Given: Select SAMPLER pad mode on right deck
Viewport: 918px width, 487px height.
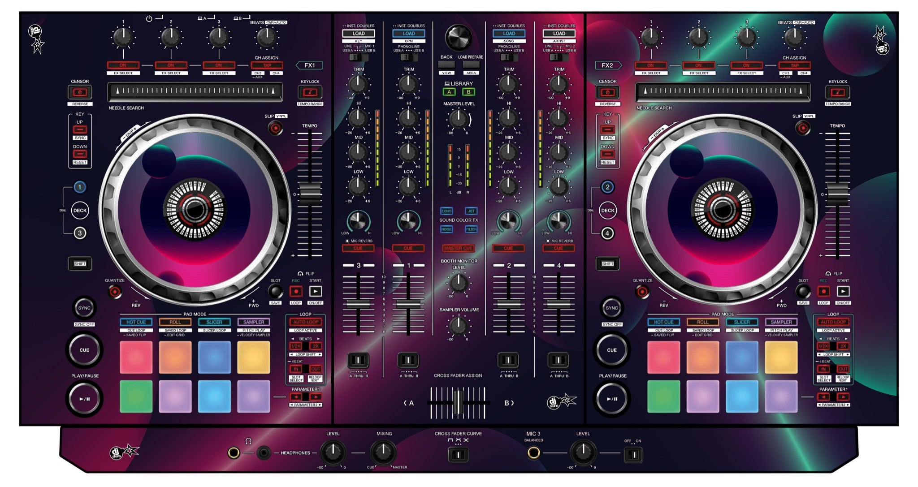Looking at the screenshot, I should coord(781,322).
